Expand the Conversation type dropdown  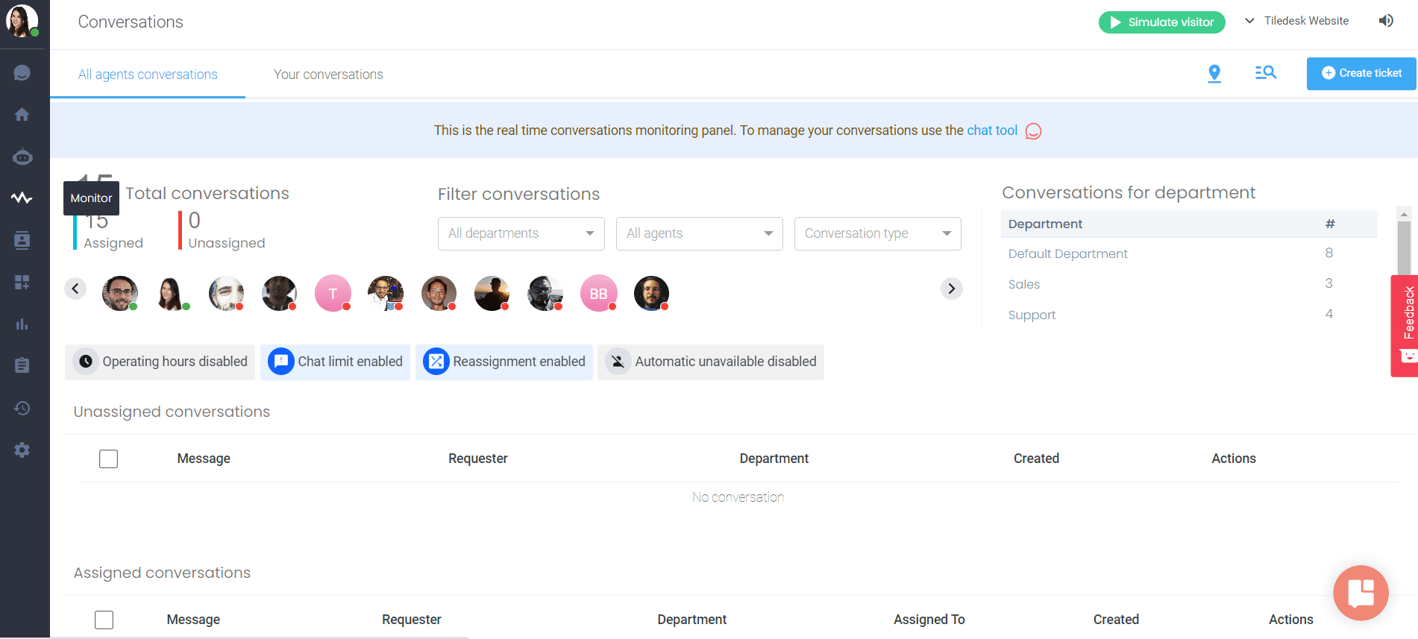[x=878, y=233]
